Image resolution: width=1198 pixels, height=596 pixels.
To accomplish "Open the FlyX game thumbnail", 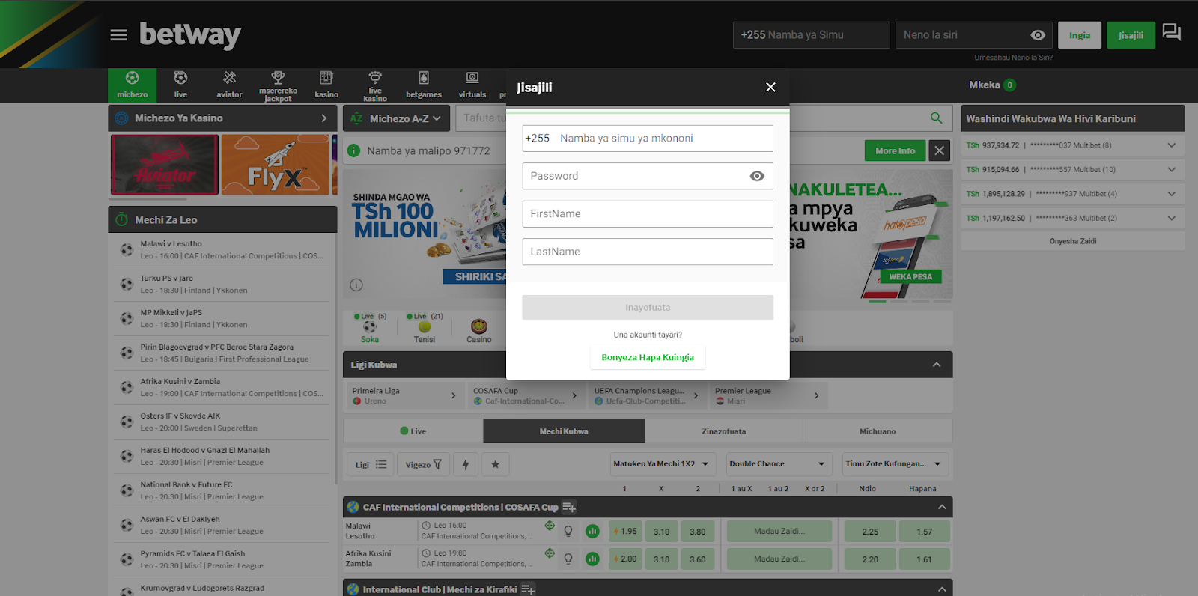I will coord(275,165).
